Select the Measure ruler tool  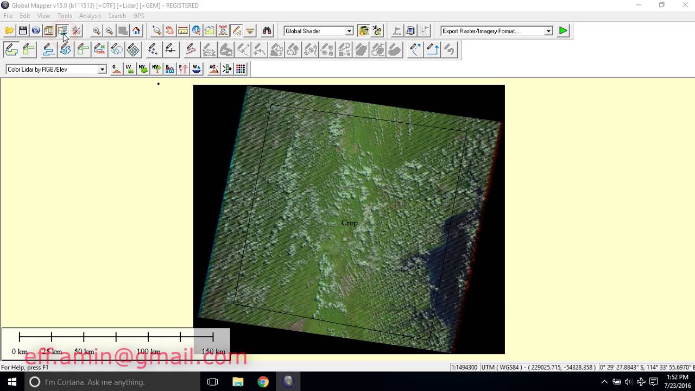183,31
